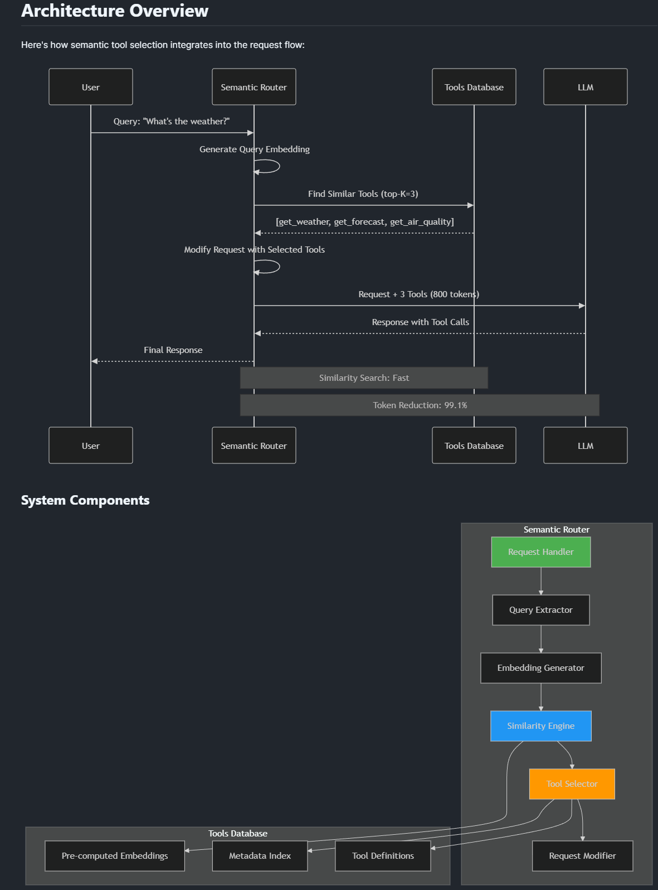
Task: Click the bottom Semantic Router participant box
Action: coord(254,446)
